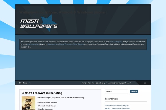
Task: Open the recent post 'Sample Post in a blog category'
Action: tap(117, 106)
